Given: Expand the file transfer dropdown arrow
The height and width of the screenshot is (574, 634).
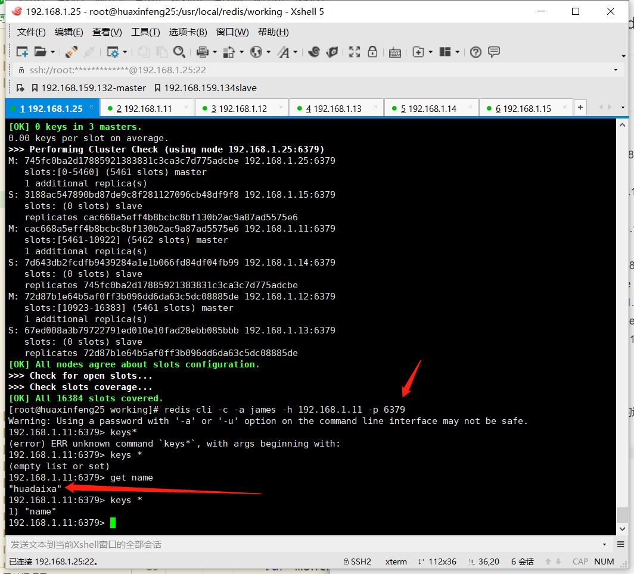Looking at the screenshot, I should tap(242, 52).
